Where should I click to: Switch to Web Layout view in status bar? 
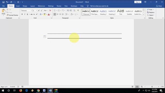pyautogui.click(x=142, y=87)
